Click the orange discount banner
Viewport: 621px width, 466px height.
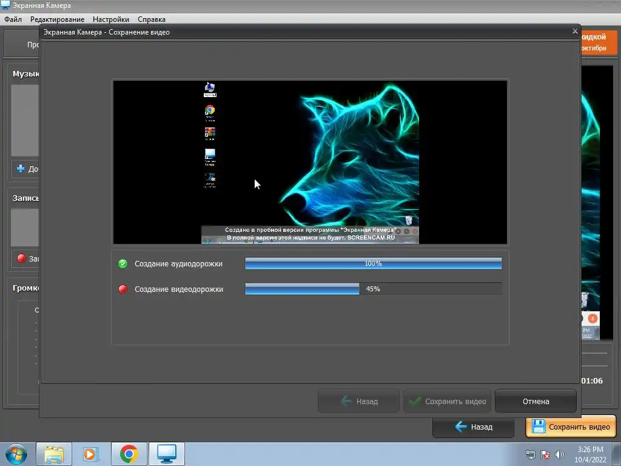pos(599,42)
